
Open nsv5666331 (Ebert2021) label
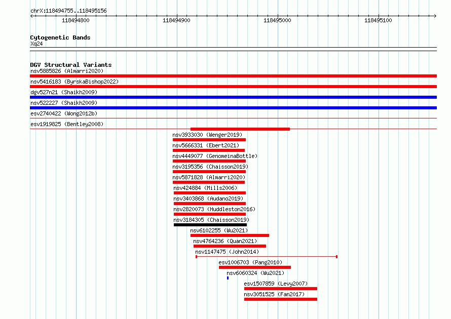(x=206, y=145)
